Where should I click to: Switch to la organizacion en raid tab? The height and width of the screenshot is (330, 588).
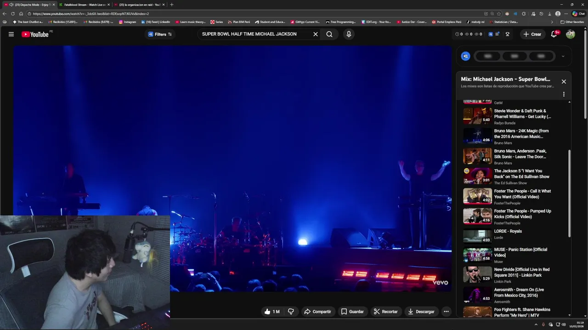[x=139, y=5]
